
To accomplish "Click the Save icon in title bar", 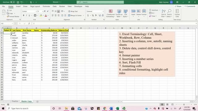I will pyautogui.click(x=18, y=2).
